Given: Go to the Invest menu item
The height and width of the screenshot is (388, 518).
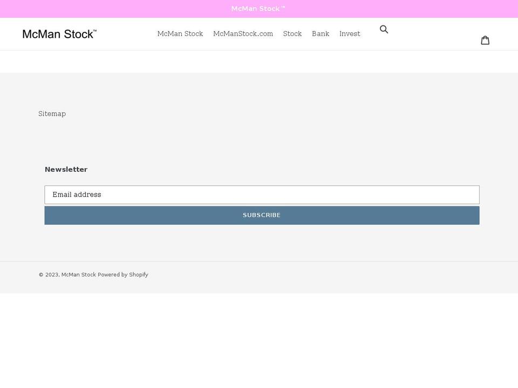Looking at the screenshot, I should coord(350,33).
